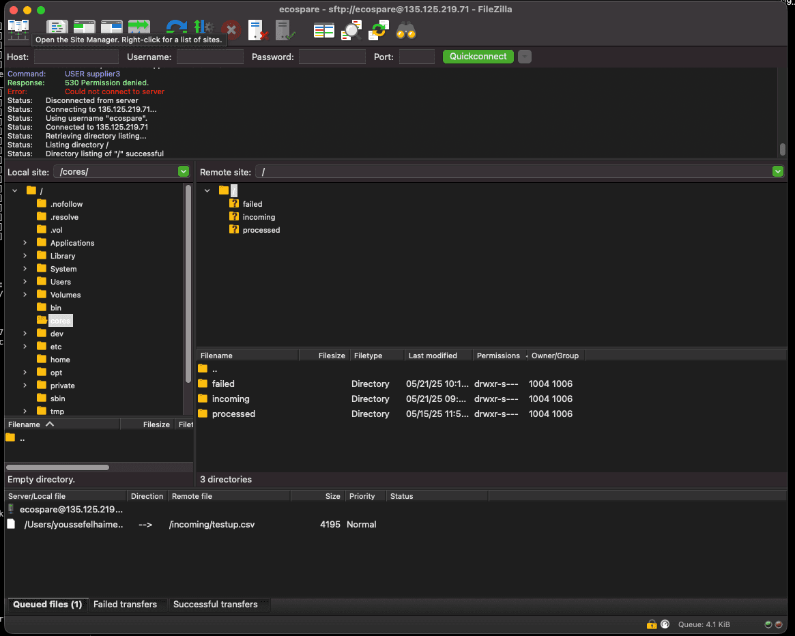Toggle remote directory tree display icon
The width and height of the screenshot is (795, 636).
[111, 27]
